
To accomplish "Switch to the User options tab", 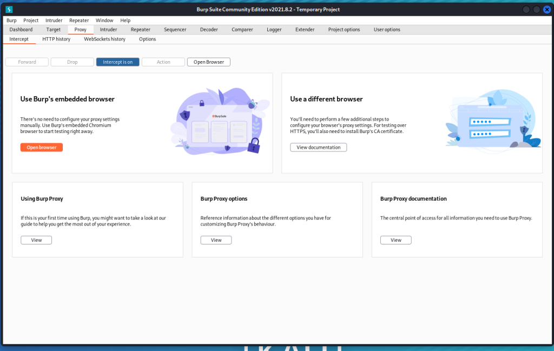I will tap(386, 29).
